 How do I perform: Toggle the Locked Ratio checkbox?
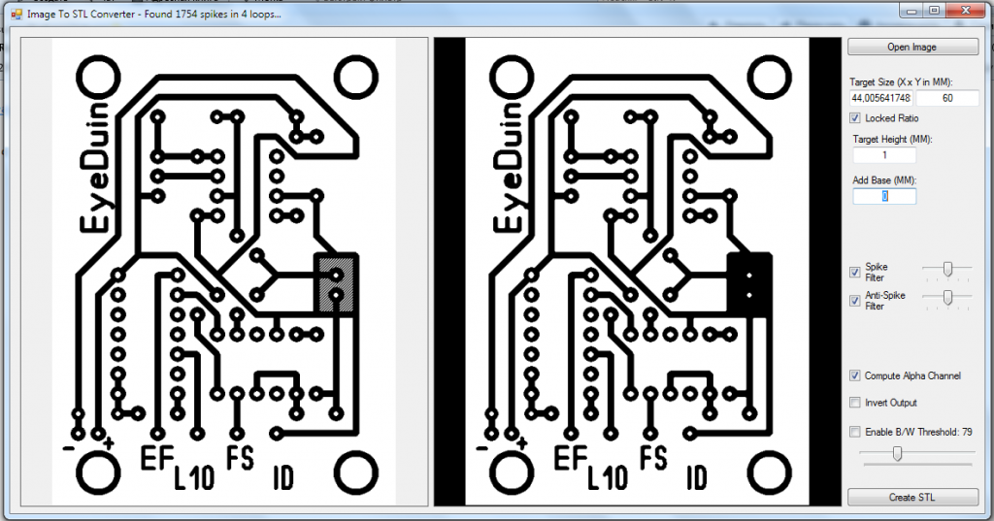(855, 117)
